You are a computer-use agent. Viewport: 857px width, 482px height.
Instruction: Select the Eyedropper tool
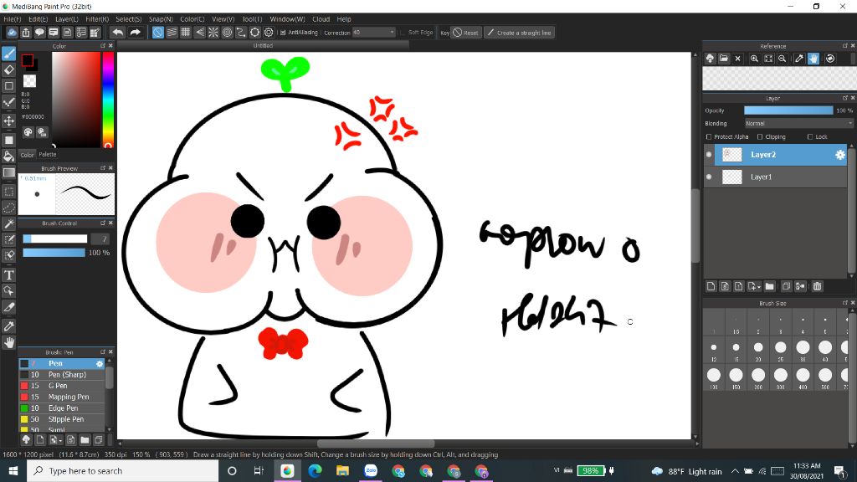click(8, 326)
